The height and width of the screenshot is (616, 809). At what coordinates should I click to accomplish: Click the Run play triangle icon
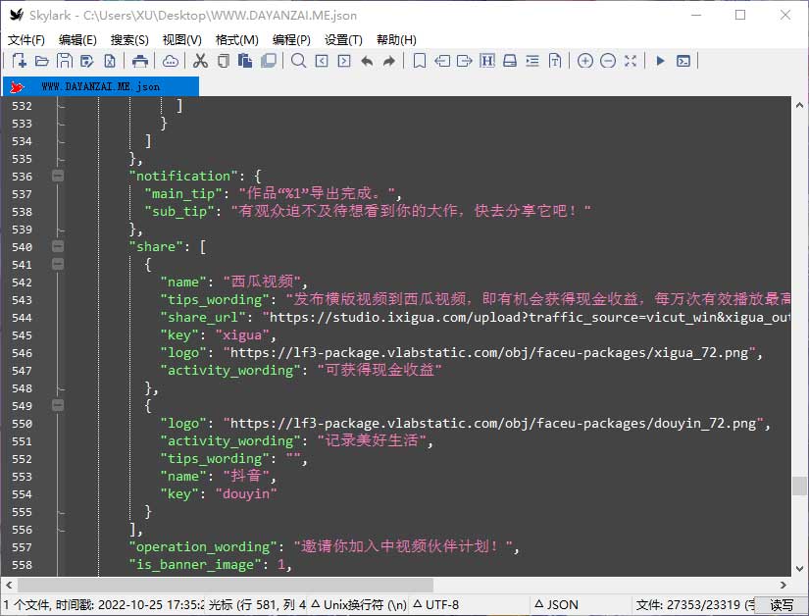660,61
